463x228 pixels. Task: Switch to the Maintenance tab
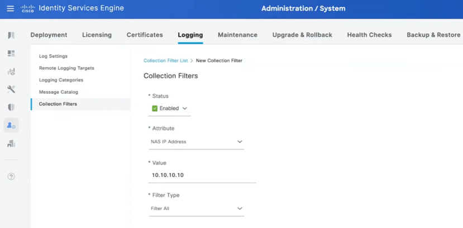pos(238,35)
